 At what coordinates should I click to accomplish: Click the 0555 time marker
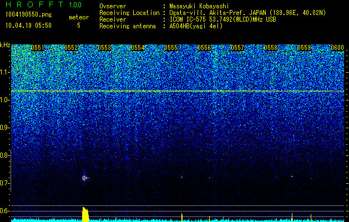171,48
